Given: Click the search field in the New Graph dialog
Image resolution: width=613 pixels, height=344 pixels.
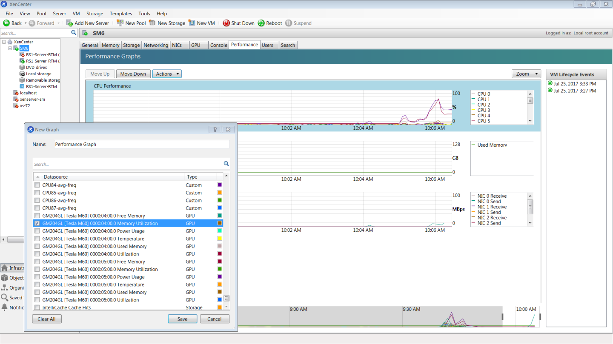Looking at the screenshot, I should tap(128, 164).
